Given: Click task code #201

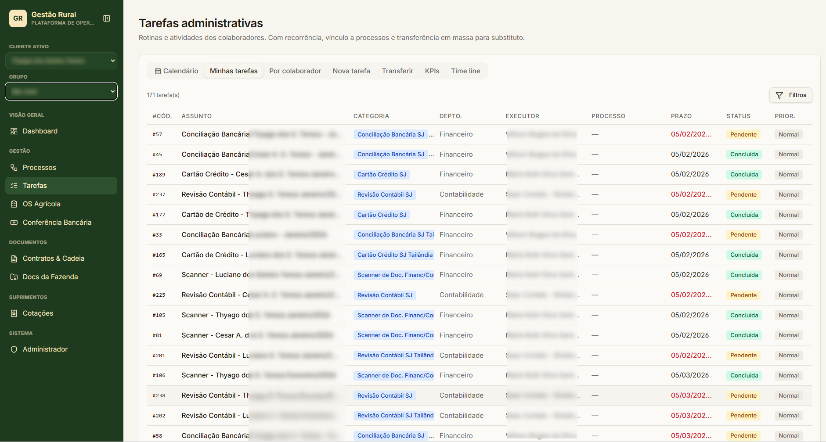Looking at the screenshot, I should point(159,356).
